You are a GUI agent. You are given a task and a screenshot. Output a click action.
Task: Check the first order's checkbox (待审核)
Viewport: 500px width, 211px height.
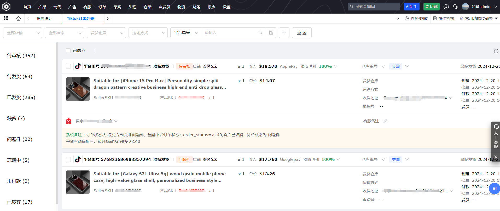click(68, 66)
